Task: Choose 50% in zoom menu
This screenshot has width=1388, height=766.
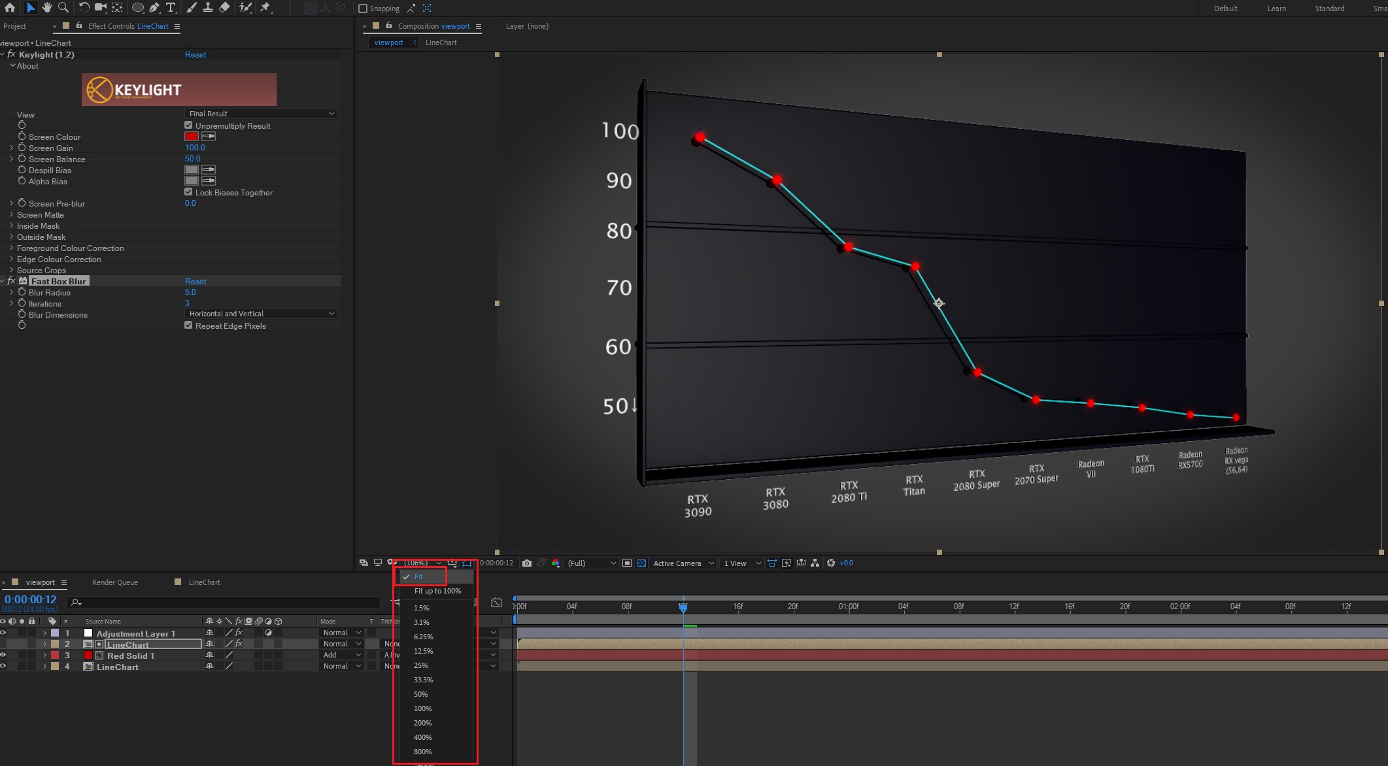Action: coord(421,695)
